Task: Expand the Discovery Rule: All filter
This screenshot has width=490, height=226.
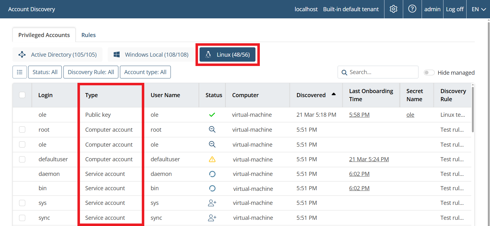Action: (91, 72)
